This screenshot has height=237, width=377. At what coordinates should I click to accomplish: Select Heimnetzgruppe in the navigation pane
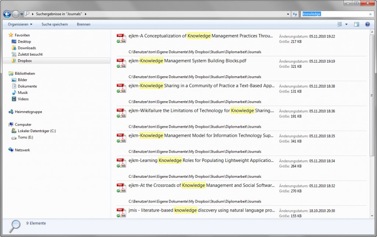28,112
